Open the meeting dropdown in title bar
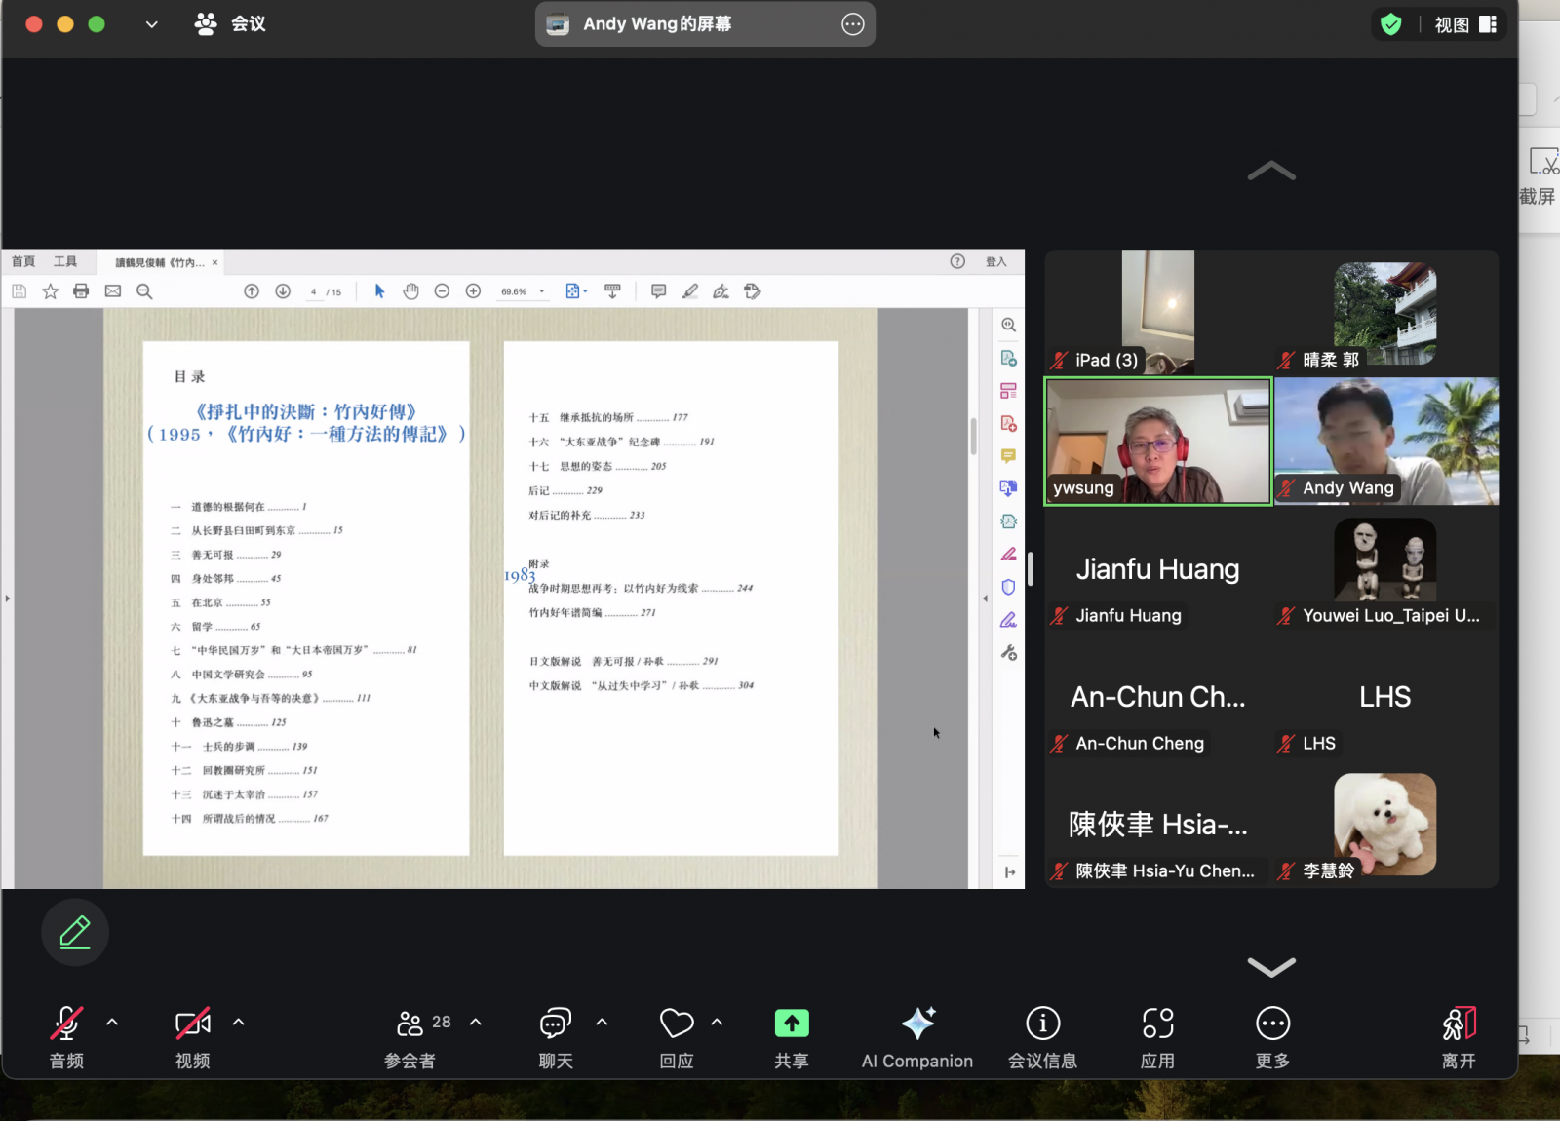The height and width of the screenshot is (1121, 1560). 151,24
